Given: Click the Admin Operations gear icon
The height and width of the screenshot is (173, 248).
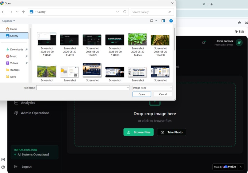Looking at the screenshot, I should (x=16, y=113).
